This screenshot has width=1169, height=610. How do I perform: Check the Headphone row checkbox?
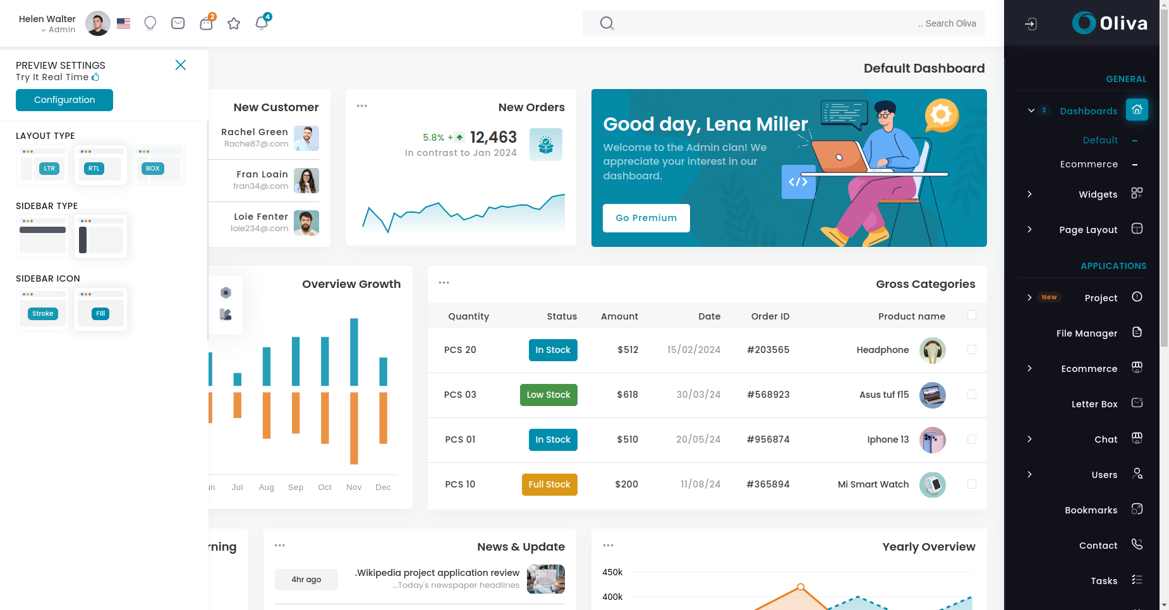tap(972, 350)
